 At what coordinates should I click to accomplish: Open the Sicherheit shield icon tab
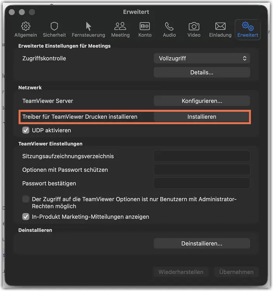(x=54, y=30)
